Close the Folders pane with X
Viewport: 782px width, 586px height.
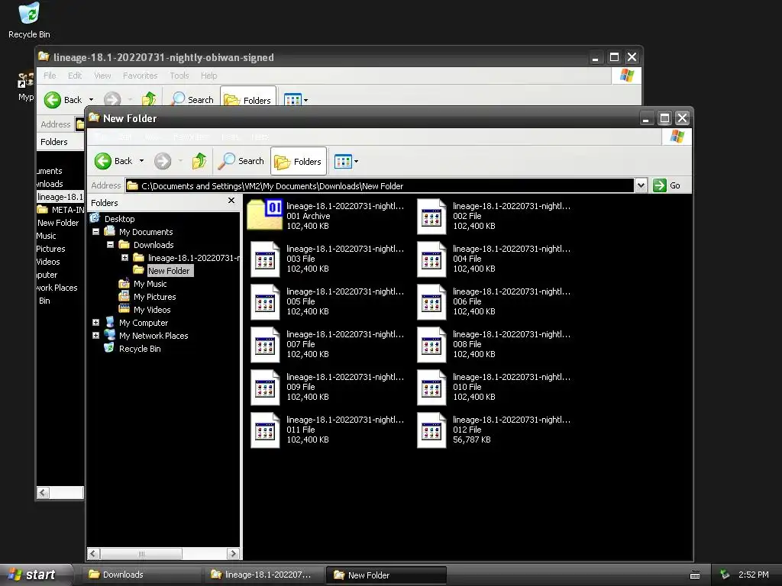(231, 201)
